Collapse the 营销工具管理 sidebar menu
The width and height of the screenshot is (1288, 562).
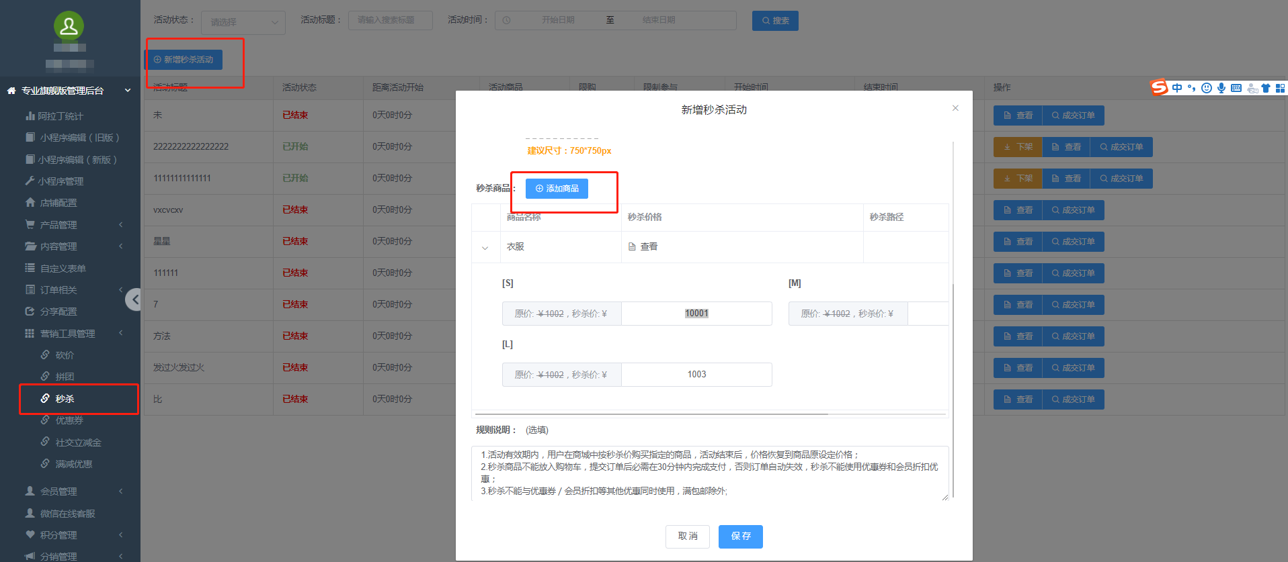click(67, 334)
